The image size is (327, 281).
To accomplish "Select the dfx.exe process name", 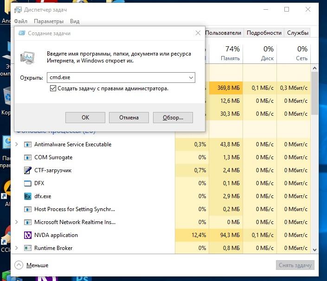I will pos(43,196).
